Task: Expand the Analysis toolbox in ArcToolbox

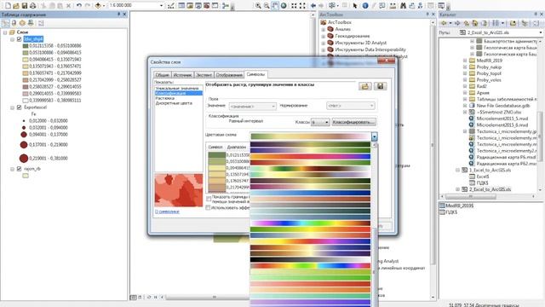Action: click(x=324, y=29)
